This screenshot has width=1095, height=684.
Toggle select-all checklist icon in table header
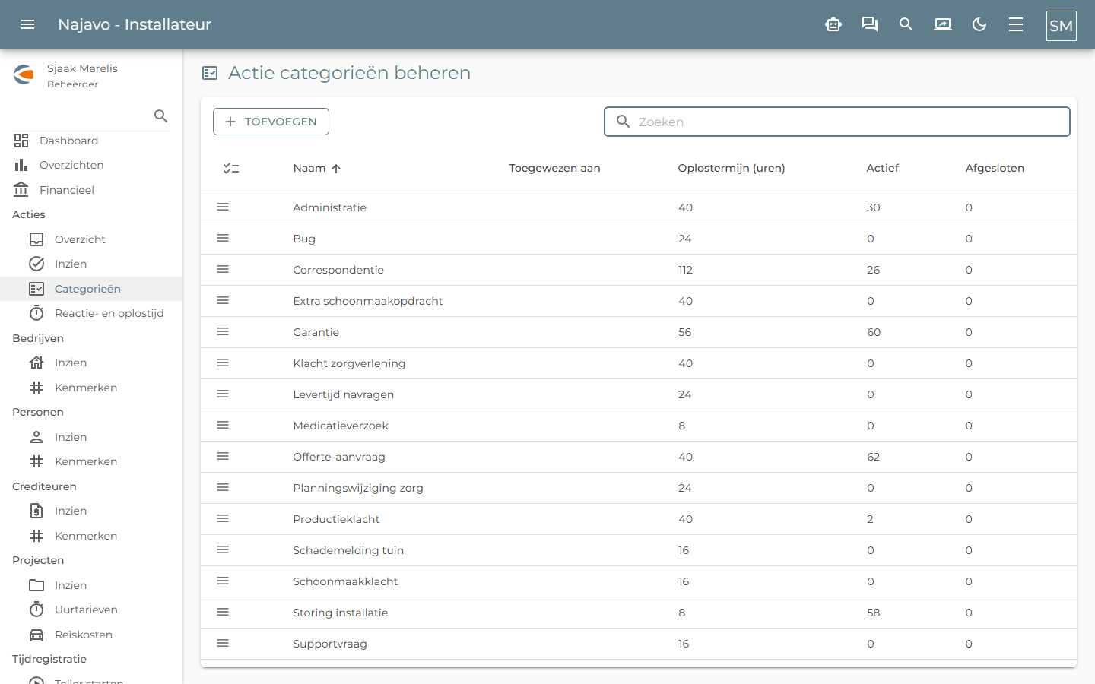[231, 169]
